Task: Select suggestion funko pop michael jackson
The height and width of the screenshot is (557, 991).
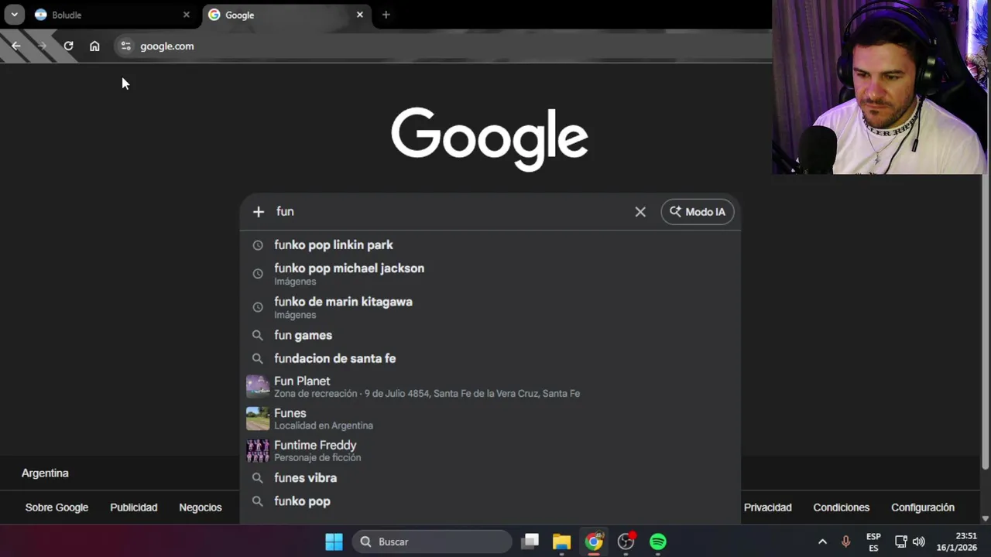Action: tap(490, 274)
